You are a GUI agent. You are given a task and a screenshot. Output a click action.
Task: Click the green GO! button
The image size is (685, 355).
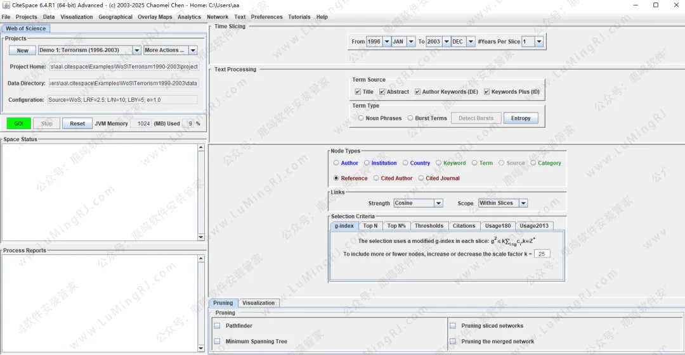tap(18, 123)
